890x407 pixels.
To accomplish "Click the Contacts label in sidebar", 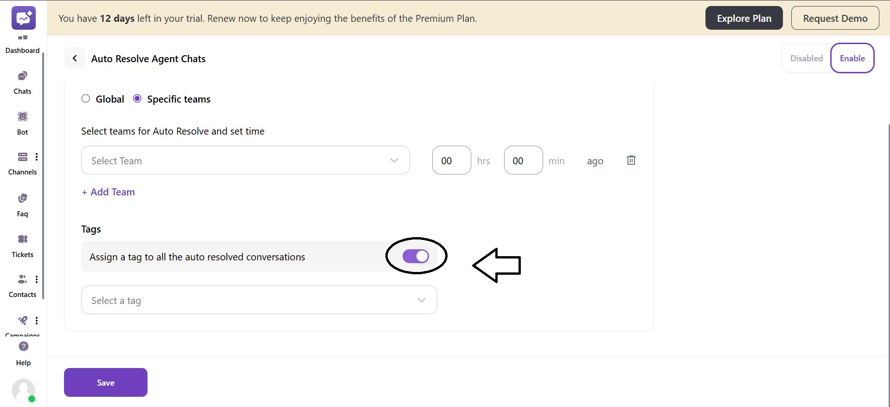I will (x=23, y=295).
